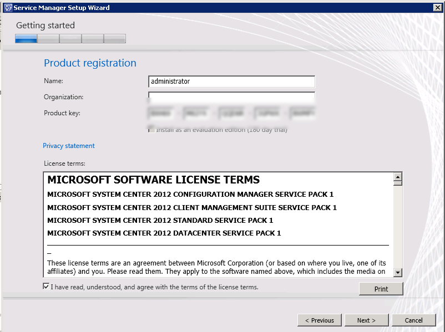Click the Client Management Suite Service Pack 1 line

coord(192,208)
